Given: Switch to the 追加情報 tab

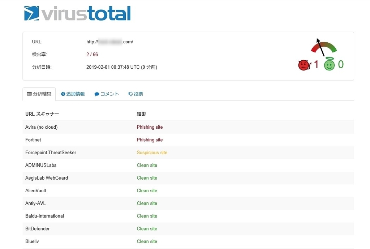Looking at the screenshot, I should click(x=73, y=94).
